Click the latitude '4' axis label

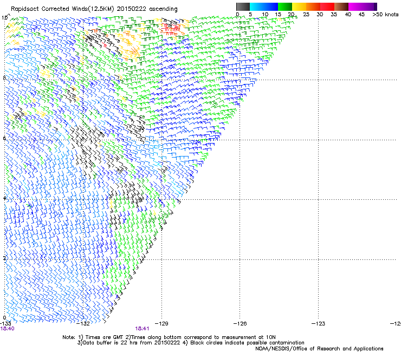tap(4, 198)
